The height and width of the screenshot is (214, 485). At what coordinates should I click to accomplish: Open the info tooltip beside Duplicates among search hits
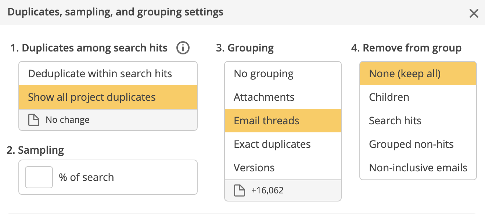pyautogui.click(x=183, y=48)
